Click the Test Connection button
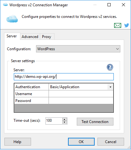Screen dimensions: 131x150 pyautogui.click(x=95, y=122)
